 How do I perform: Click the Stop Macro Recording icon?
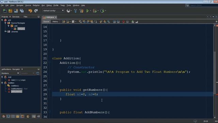pos(127,22)
